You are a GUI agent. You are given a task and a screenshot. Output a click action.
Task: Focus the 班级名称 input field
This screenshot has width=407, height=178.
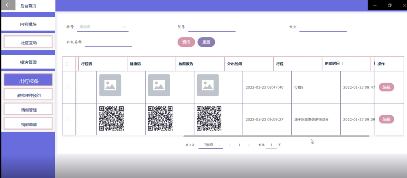[108, 42]
